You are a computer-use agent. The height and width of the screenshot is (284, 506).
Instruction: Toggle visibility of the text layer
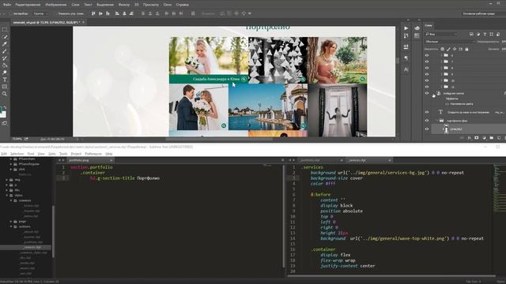(427, 112)
